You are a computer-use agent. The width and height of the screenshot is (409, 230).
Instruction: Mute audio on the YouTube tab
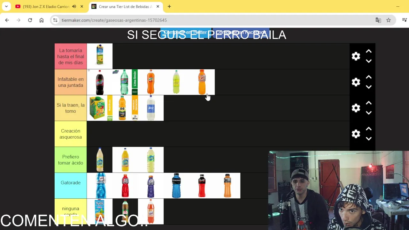point(74,6)
